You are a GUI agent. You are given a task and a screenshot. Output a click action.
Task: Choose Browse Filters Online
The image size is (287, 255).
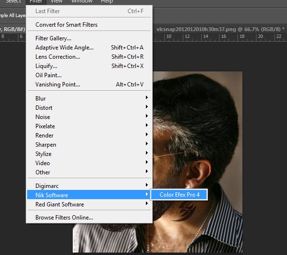89,218
